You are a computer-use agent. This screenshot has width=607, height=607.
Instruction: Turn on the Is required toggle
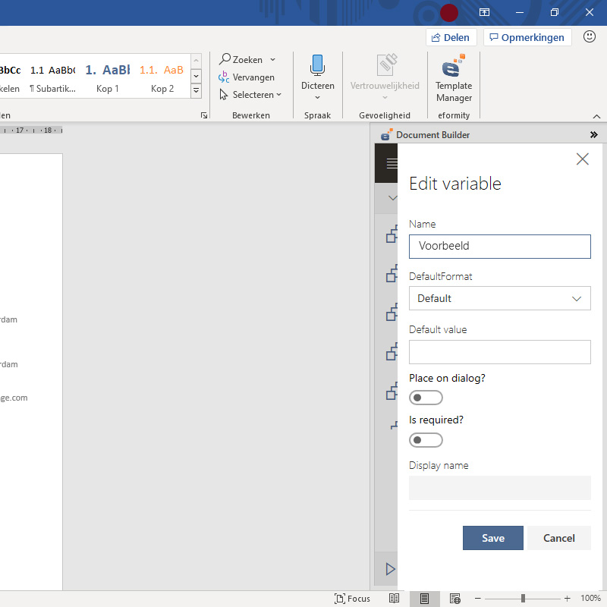pyautogui.click(x=425, y=440)
